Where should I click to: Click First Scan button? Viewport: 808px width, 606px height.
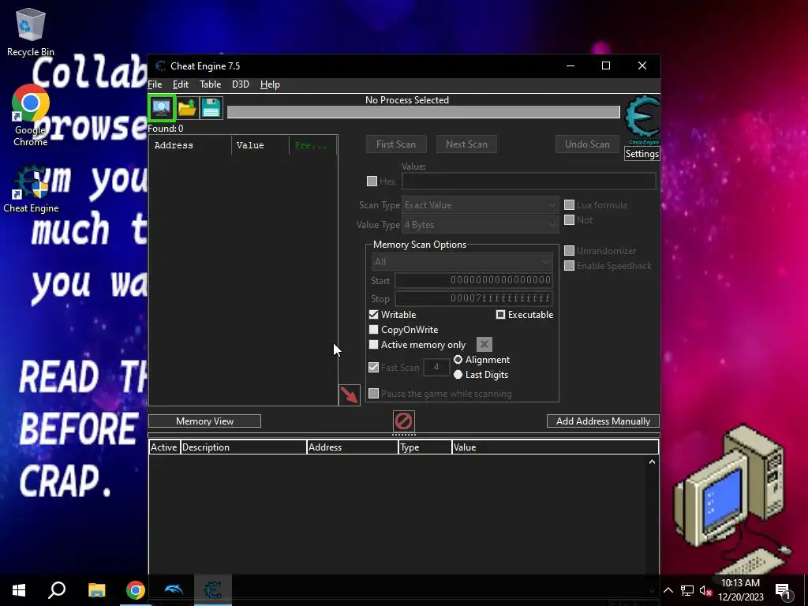point(396,144)
